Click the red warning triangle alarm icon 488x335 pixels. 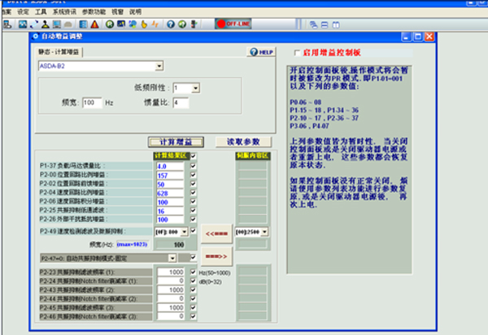[95, 24]
